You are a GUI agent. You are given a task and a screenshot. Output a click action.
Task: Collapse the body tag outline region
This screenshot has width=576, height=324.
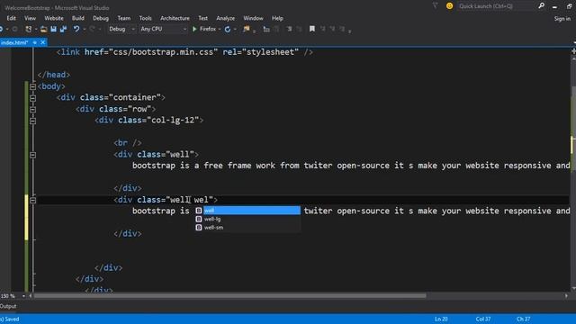pos(32,86)
